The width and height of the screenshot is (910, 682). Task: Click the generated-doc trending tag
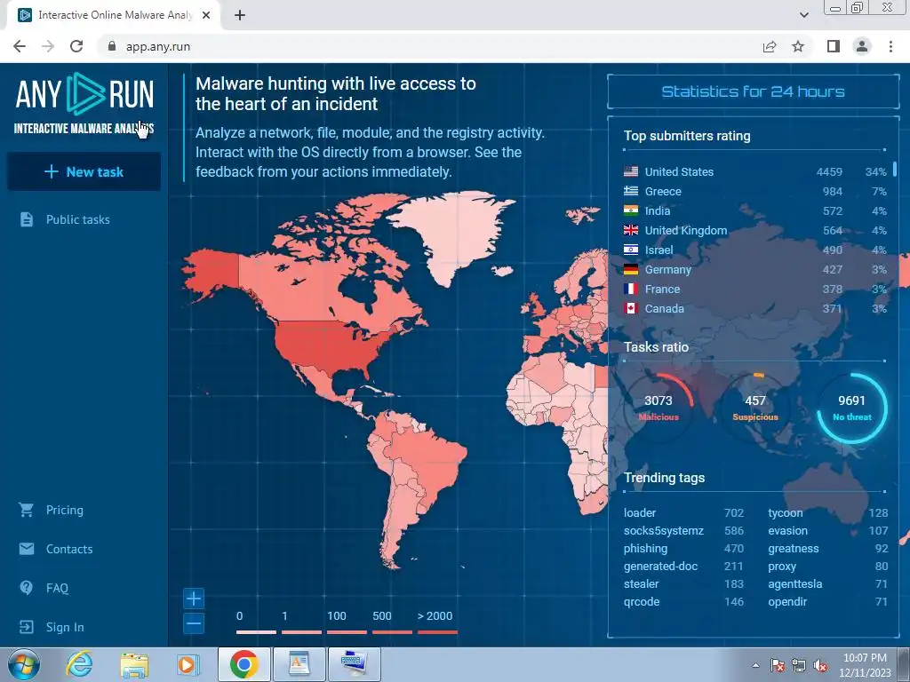[660, 567]
